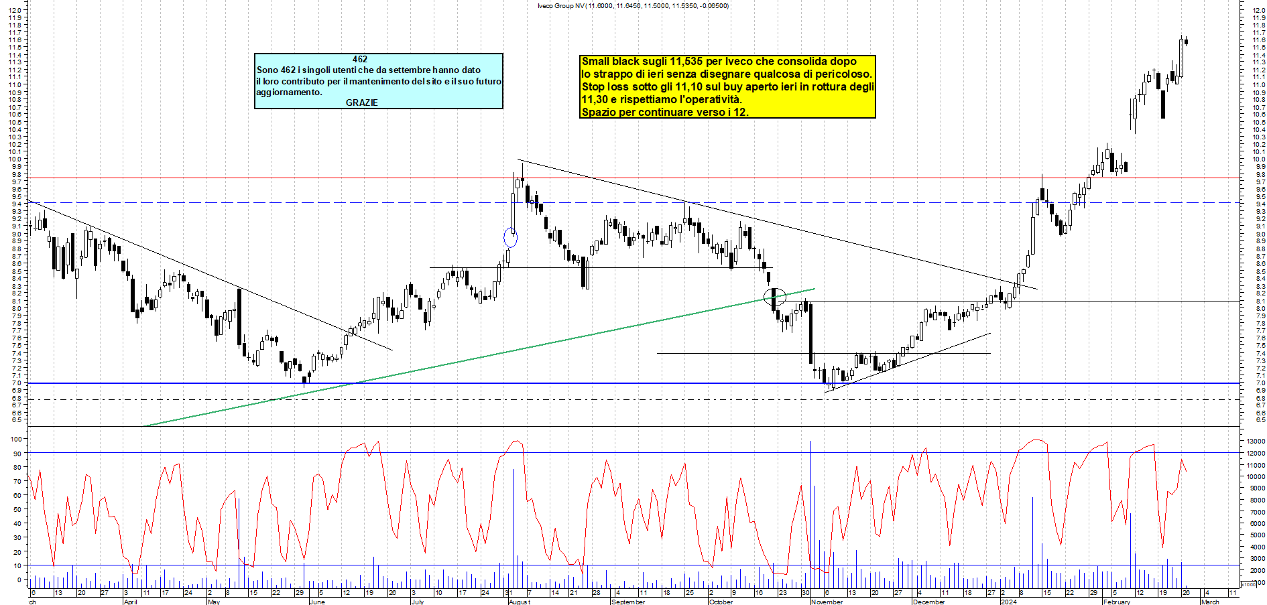Select the blue ellipse marking the August gap
Screen dimensions: 1267x605
(511, 237)
